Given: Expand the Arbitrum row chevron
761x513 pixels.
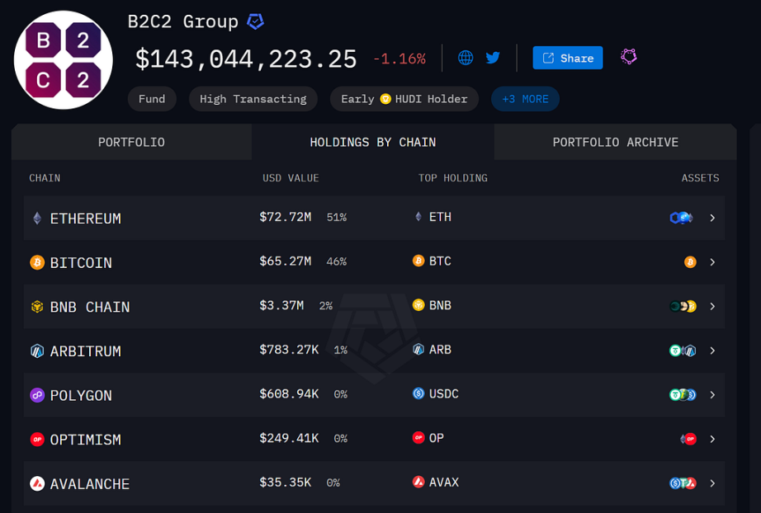Looking at the screenshot, I should 712,351.
